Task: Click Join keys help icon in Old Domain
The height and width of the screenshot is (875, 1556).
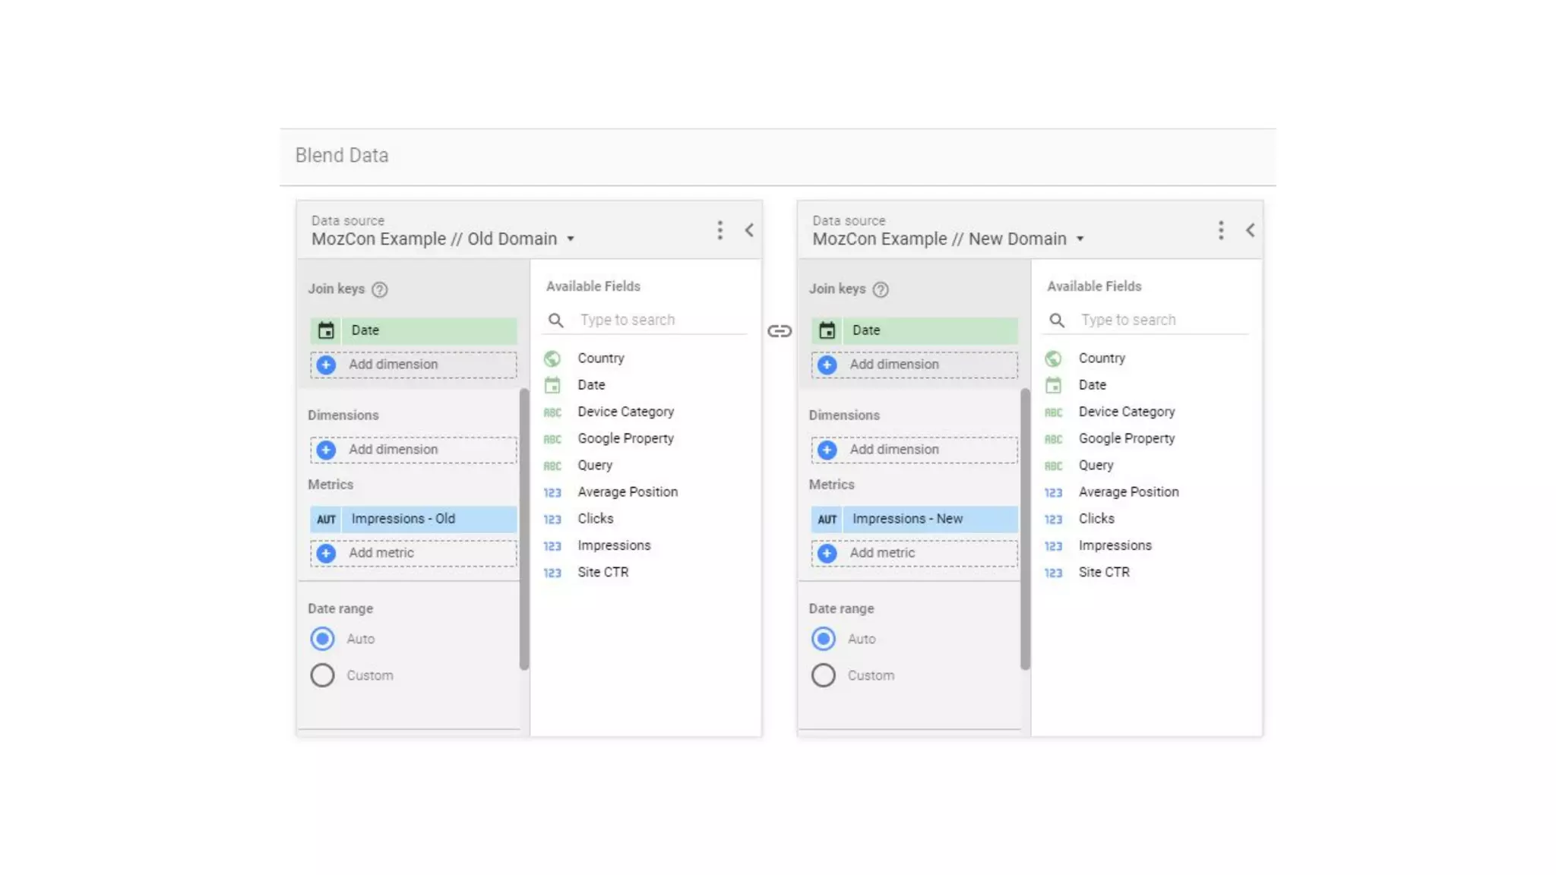Action: pyautogui.click(x=379, y=289)
